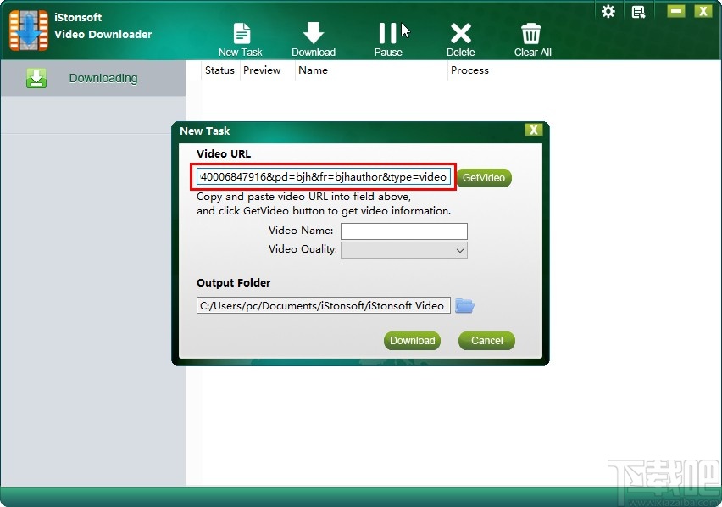Click the iStonsoft Video Downloader logo
722x507 pixels.
pos(28,27)
